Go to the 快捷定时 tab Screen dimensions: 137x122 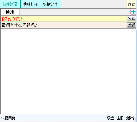[x=51, y=4]
